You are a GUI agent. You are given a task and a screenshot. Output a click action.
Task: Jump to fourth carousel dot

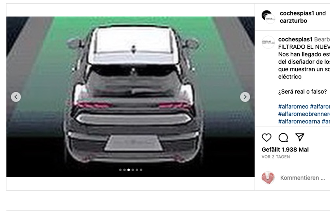click(133, 170)
